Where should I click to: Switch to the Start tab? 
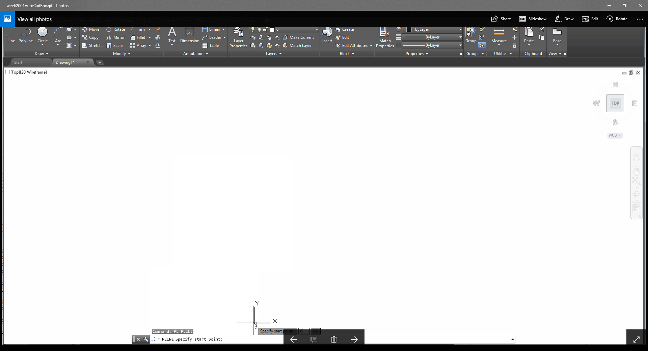click(18, 62)
